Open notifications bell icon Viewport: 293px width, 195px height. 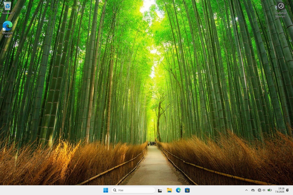(x=288, y=190)
